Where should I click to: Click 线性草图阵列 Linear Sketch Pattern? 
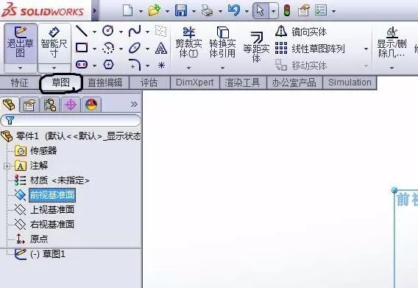pyautogui.click(x=310, y=49)
